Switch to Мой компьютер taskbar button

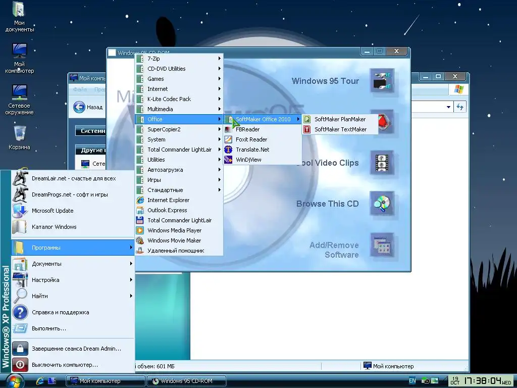pos(105,381)
